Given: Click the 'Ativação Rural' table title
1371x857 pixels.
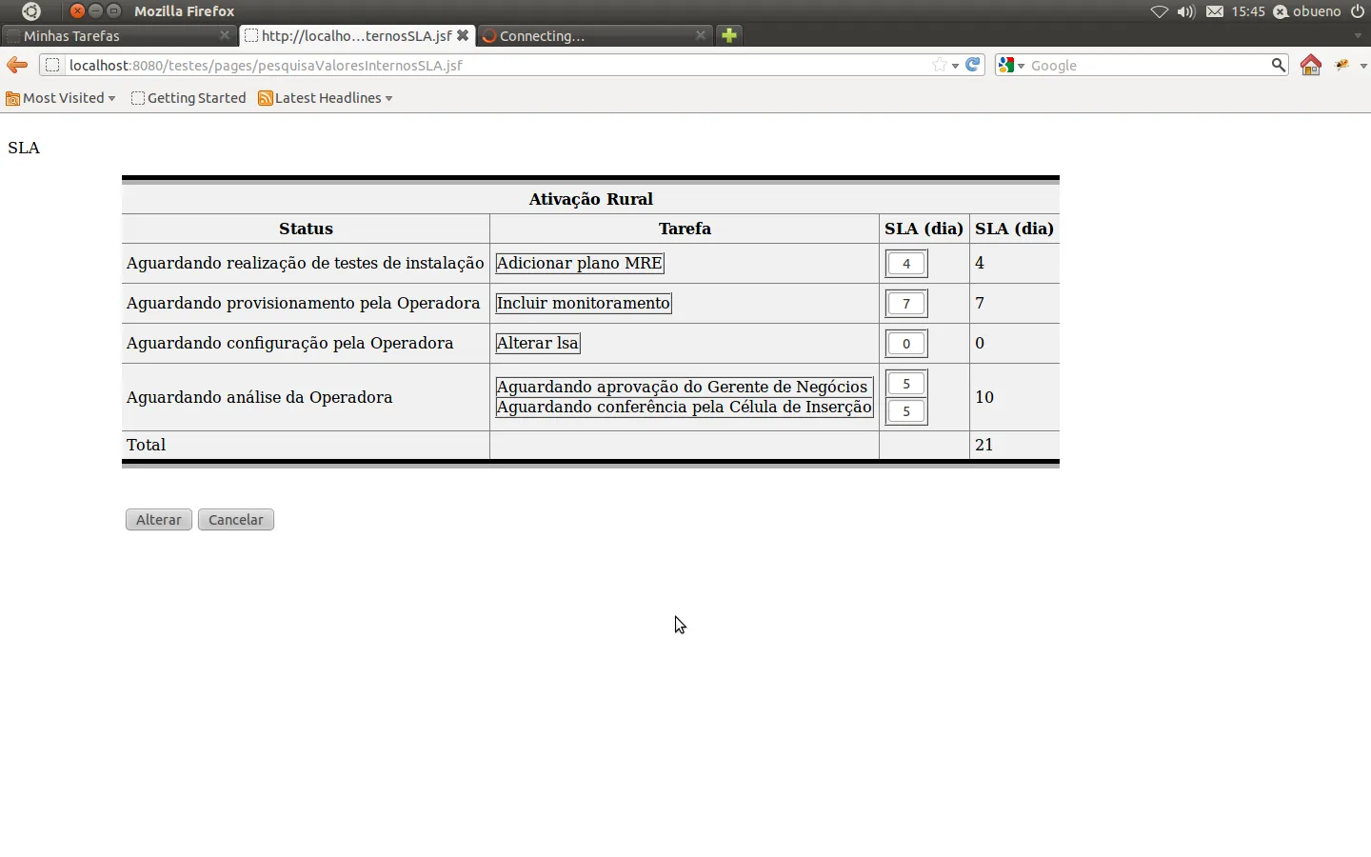Looking at the screenshot, I should 591,199.
